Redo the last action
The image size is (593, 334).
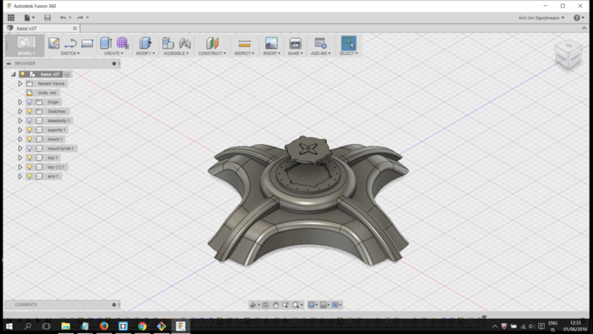click(80, 18)
